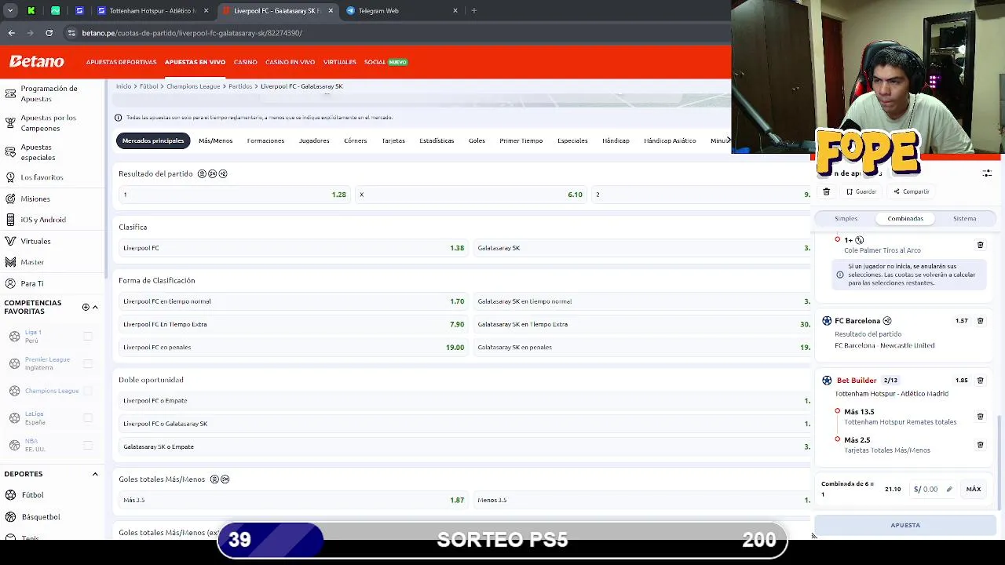1005x565 pixels.
Task: Click the Betano logo
Action: coord(36,61)
